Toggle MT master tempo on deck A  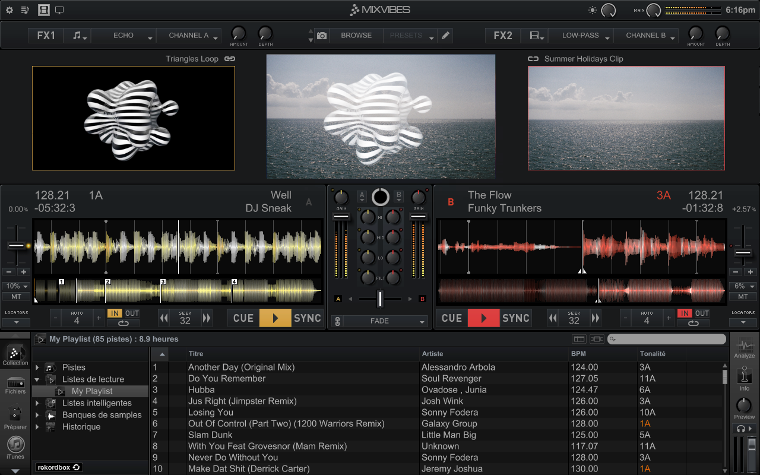(x=16, y=297)
